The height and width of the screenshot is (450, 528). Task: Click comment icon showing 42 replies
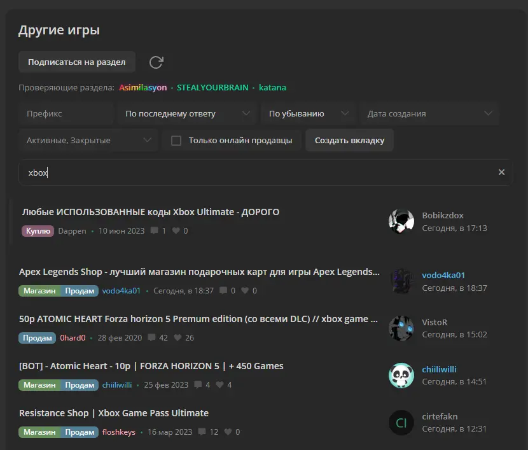(151, 337)
